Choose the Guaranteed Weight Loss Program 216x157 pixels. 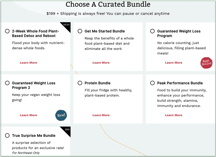[x=152, y=31]
